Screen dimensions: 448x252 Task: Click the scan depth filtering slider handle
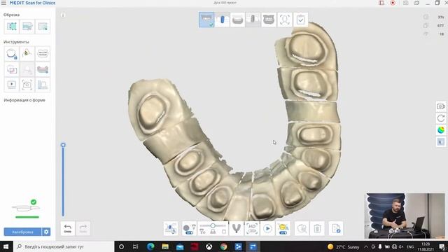point(213,225)
